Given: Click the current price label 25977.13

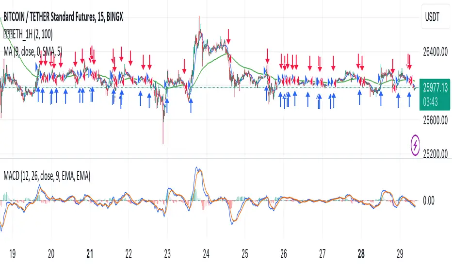Looking at the screenshot, I should pos(436,87).
